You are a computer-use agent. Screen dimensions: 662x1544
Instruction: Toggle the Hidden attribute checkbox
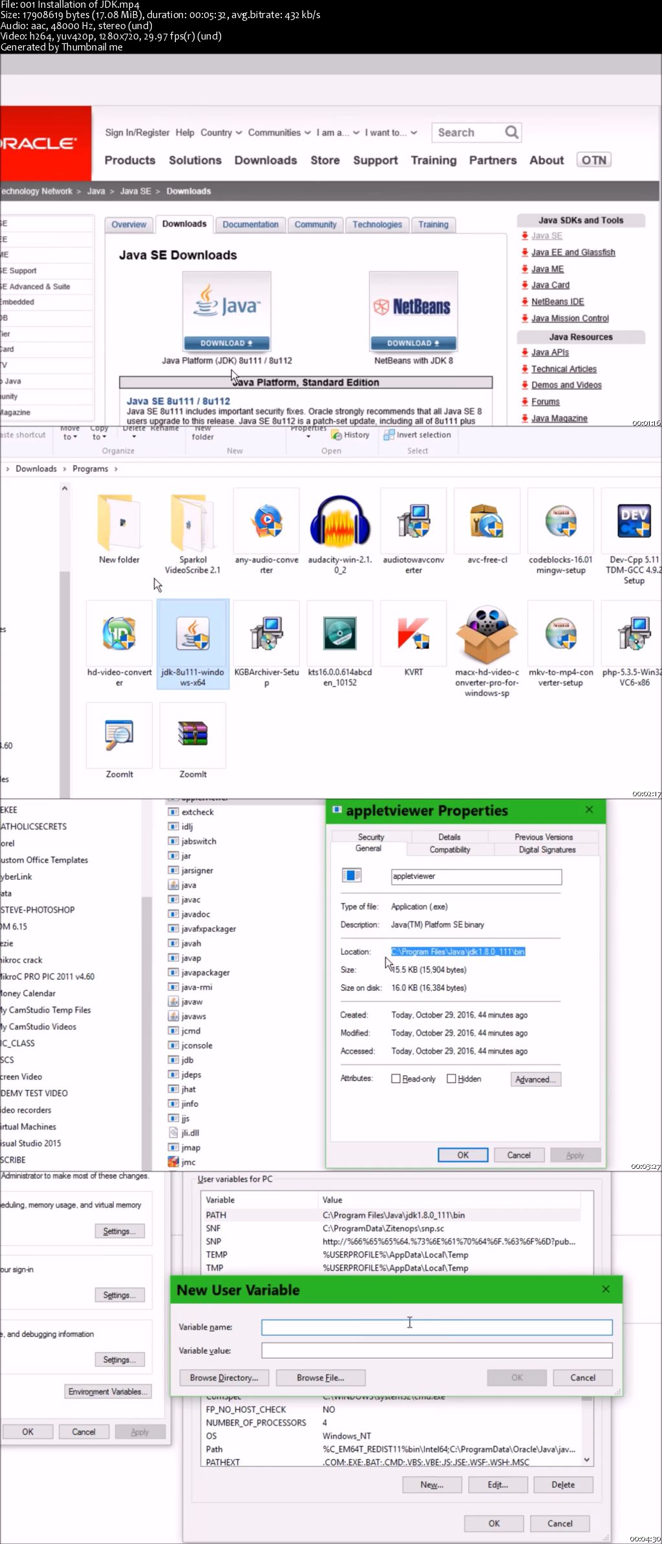451,1079
